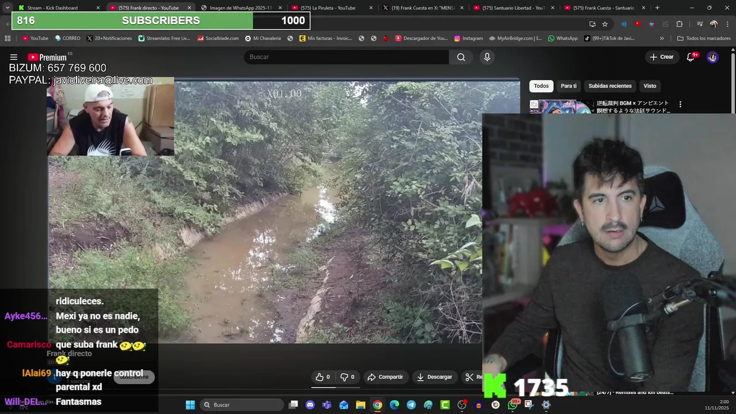736x414 pixels.
Task: Select the Para ti filter chip
Action: coord(569,86)
